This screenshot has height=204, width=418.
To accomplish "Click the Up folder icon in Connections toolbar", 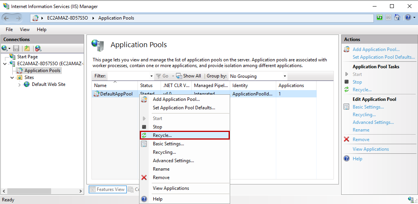I will click(x=27, y=48).
